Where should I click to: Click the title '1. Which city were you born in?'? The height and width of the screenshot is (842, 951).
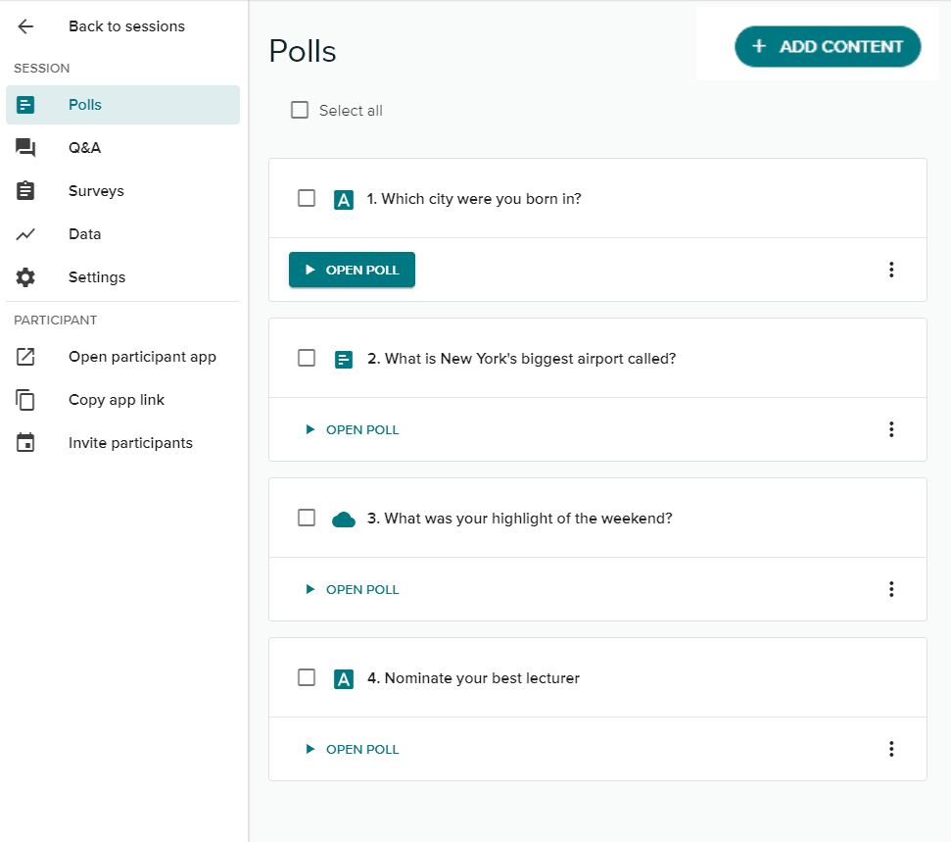[x=474, y=199]
